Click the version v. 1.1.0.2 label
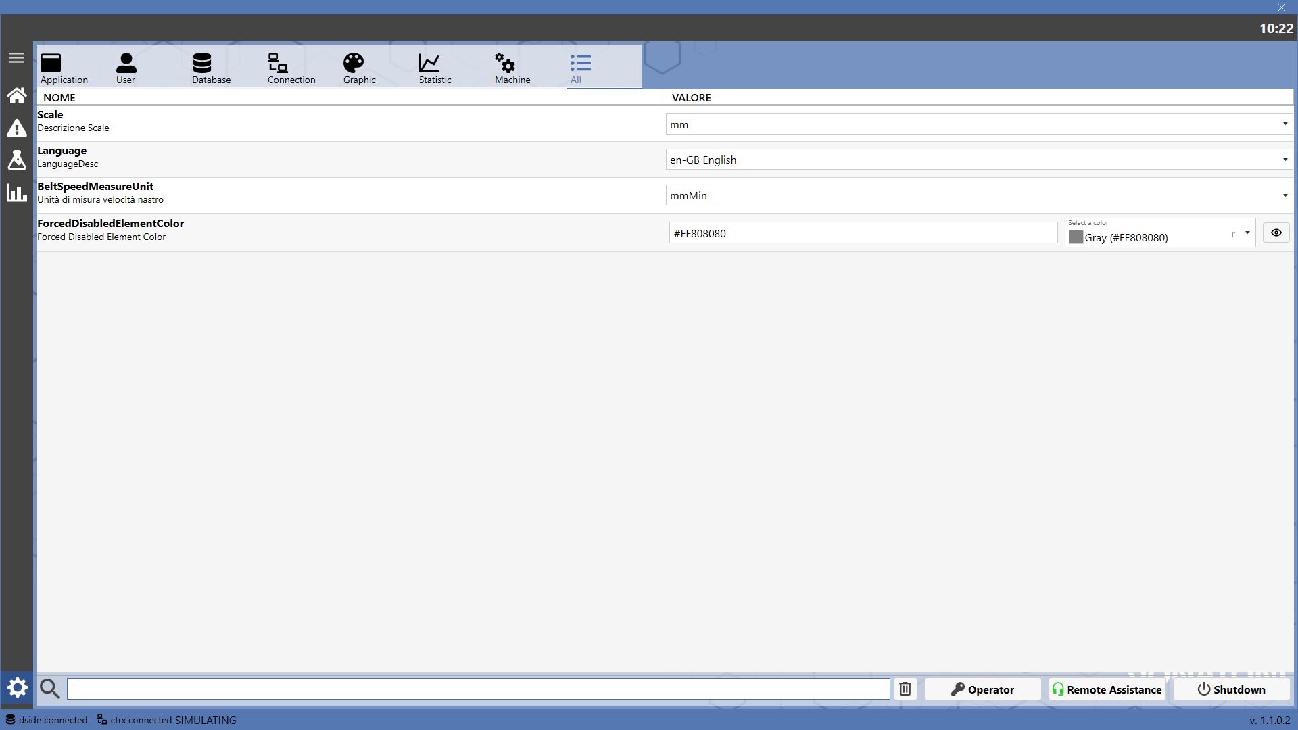The image size is (1298, 730). click(x=1270, y=720)
